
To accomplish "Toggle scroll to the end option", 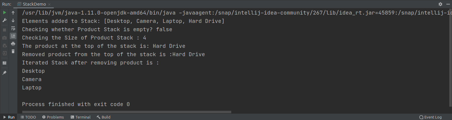I will click(x=13, y=36).
